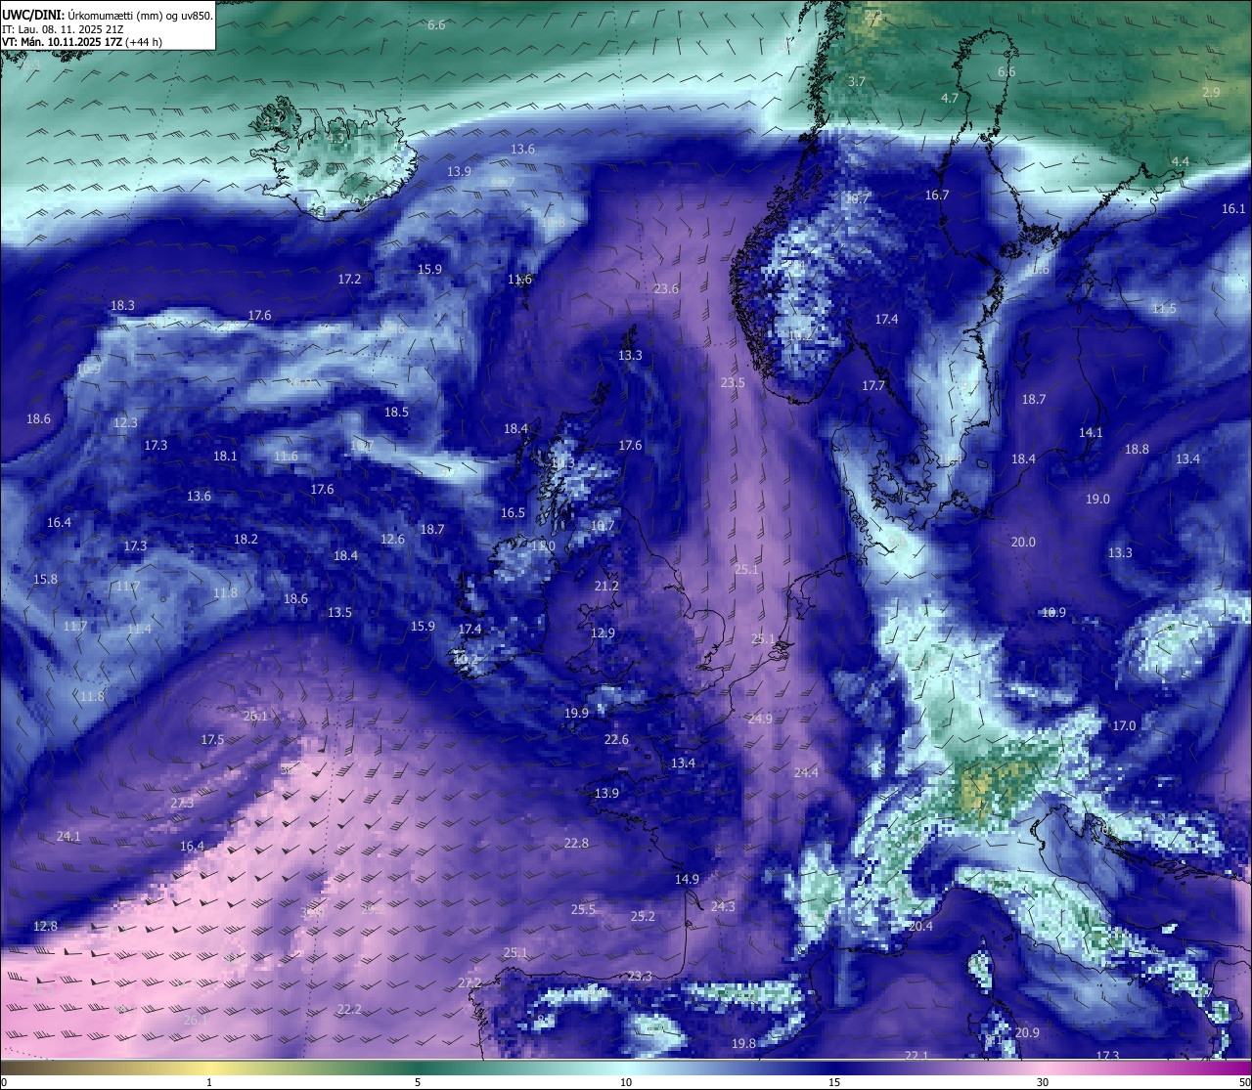Click the 'IT: Lau. 08. 11. 2025 21Z' line

[63, 29]
